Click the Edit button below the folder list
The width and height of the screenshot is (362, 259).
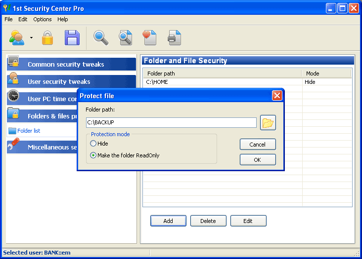248,221
